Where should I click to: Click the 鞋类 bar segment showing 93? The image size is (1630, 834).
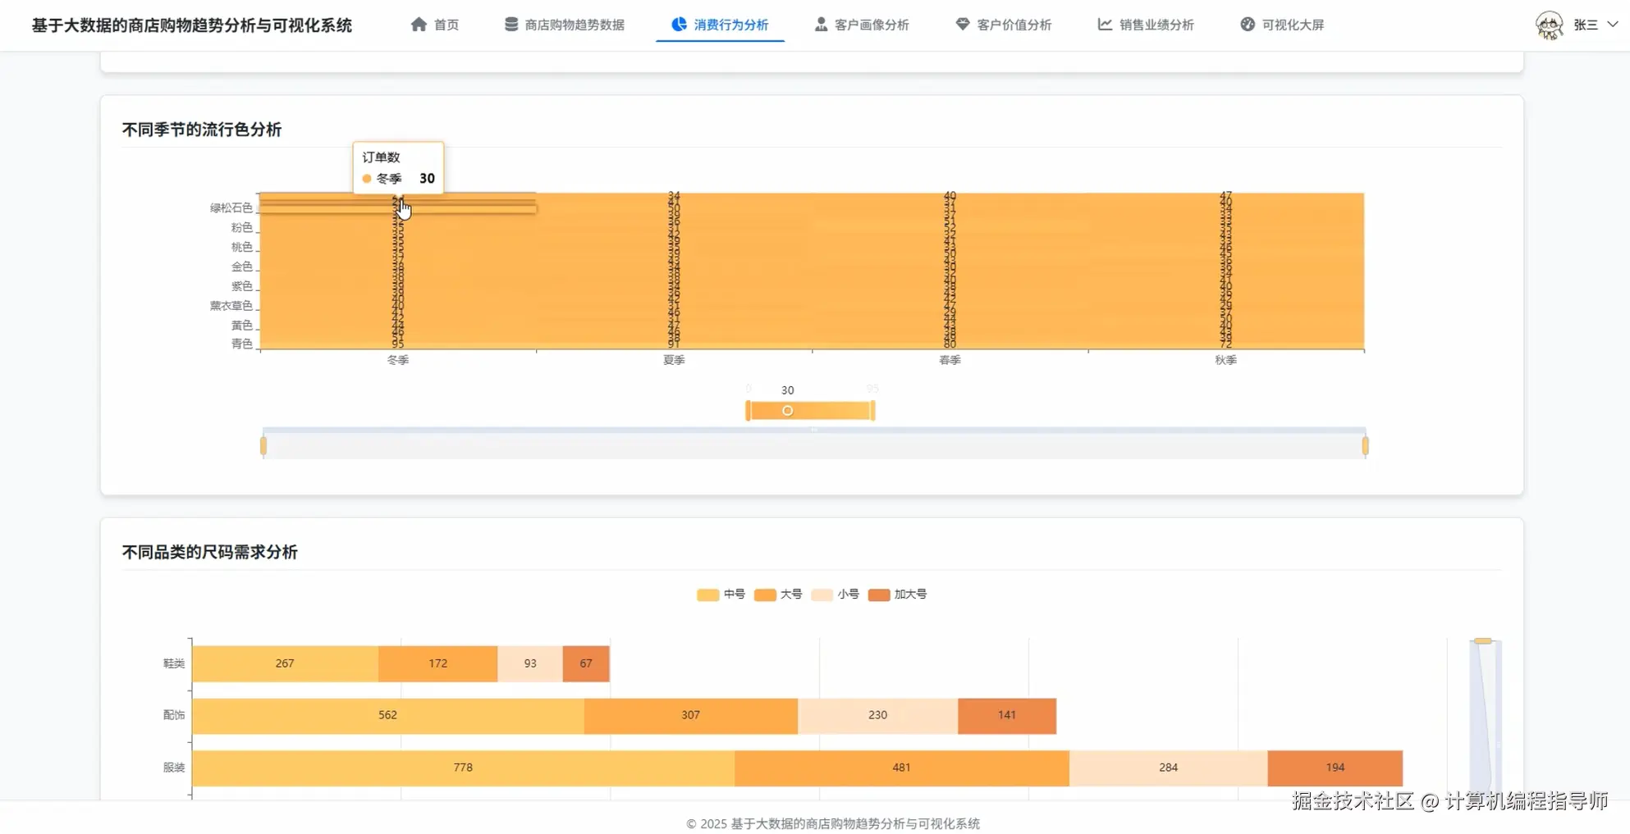click(x=530, y=663)
